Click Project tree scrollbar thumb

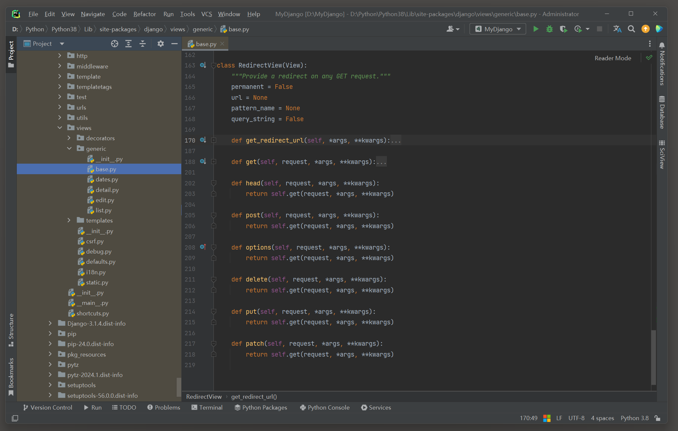pyautogui.click(x=179, y=387)
